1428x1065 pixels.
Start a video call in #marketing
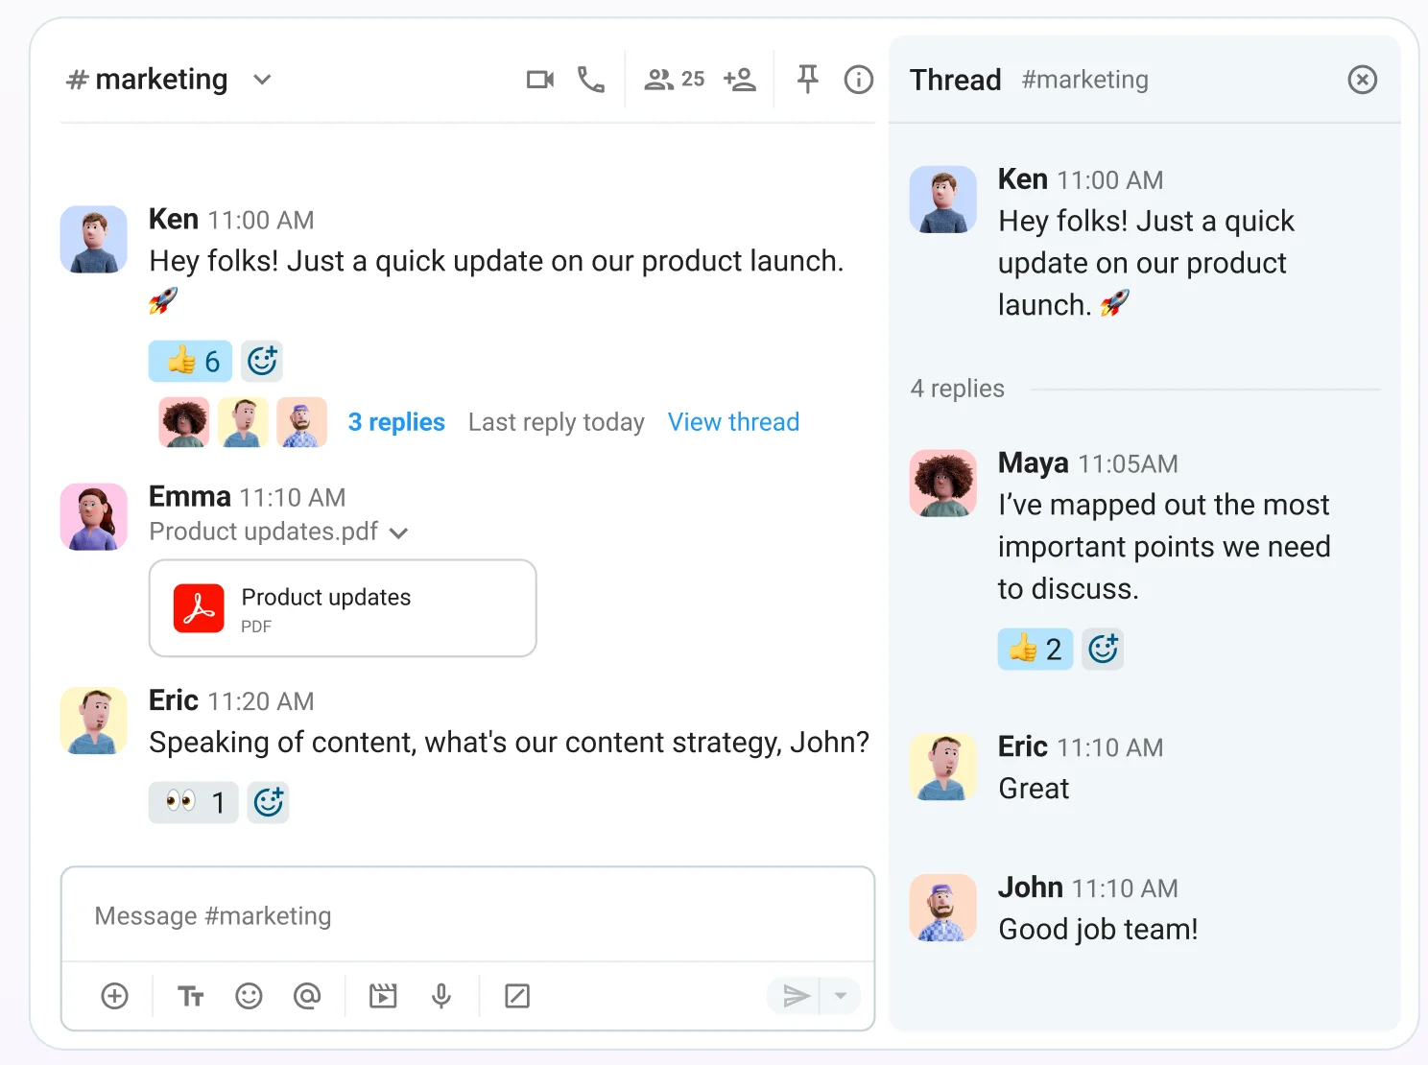coord(539,80)
